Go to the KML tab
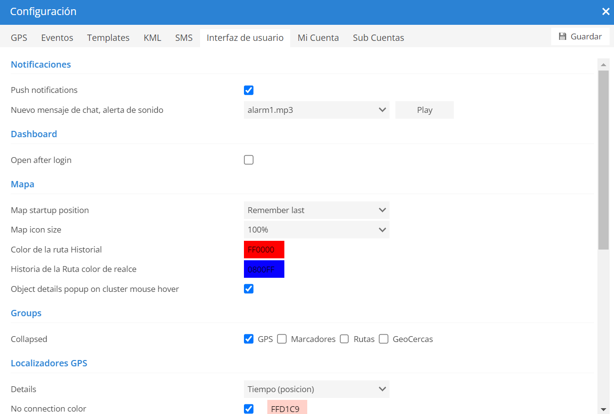 [152, 37]
